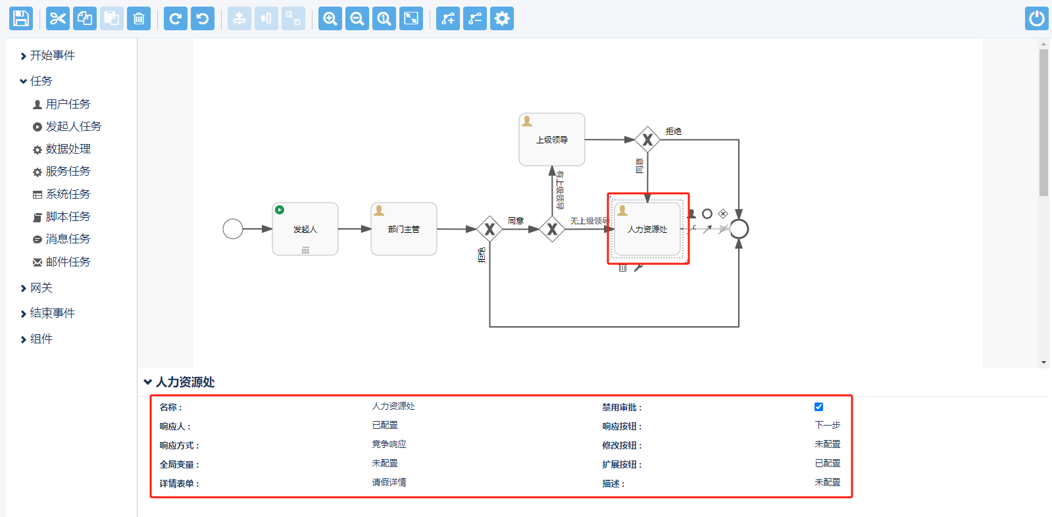Click the add bend-point icon
The height and width of the screenshot is (517, 1052).
pyautogui.click(x=448, y=18)
